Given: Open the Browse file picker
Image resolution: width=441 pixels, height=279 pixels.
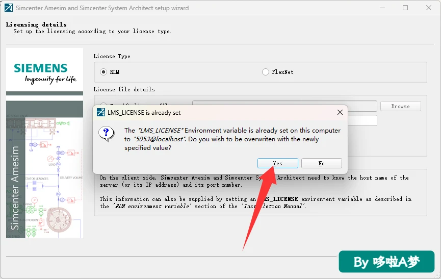Looking at the screenshot, I should pyautogui.click(x=401, y=106).
